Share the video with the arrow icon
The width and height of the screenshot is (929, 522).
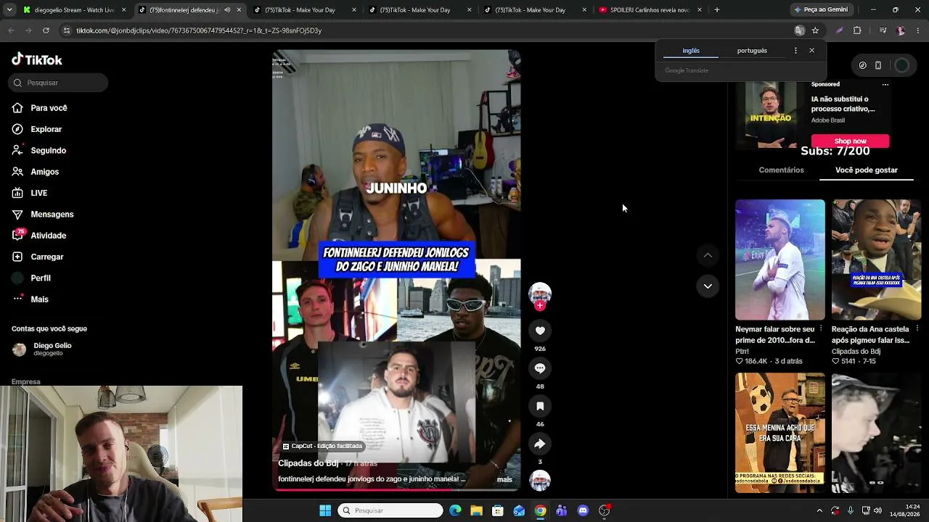coord(540,444)
